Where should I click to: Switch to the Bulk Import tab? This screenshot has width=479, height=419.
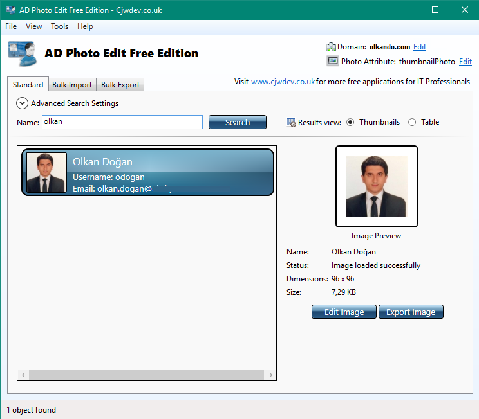[x=72, y=85]
